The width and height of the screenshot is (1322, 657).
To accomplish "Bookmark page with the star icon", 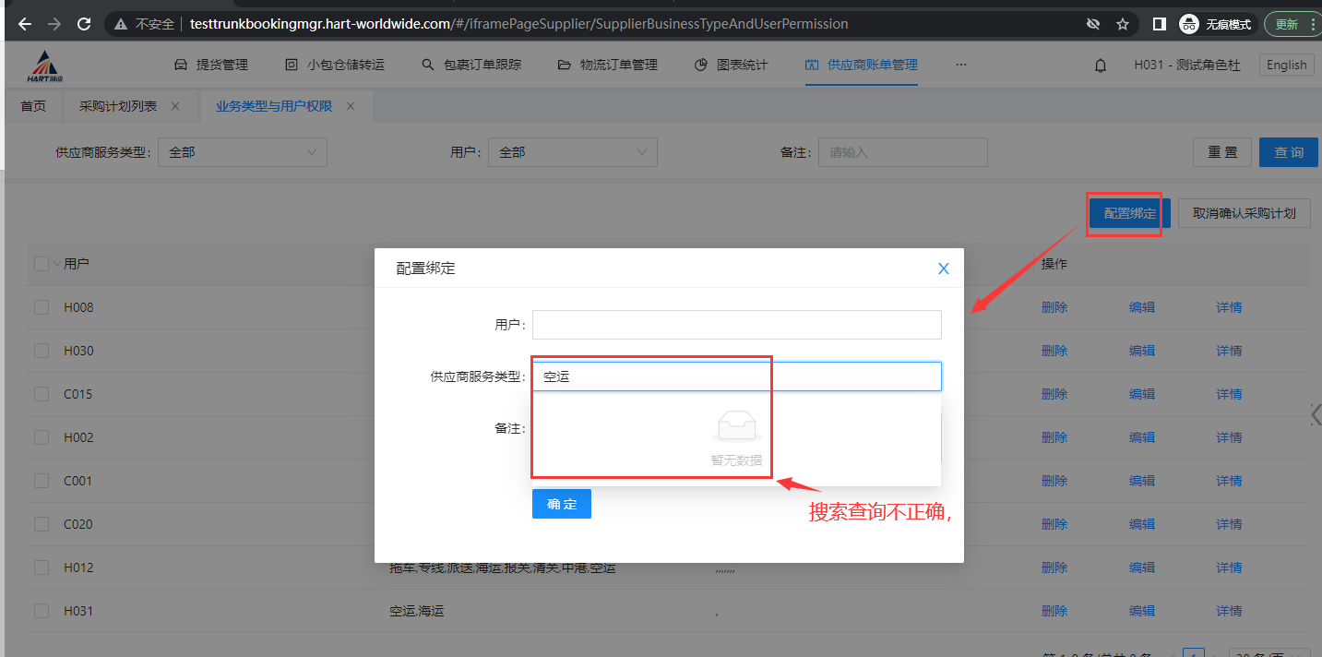I will point(1123,24).
